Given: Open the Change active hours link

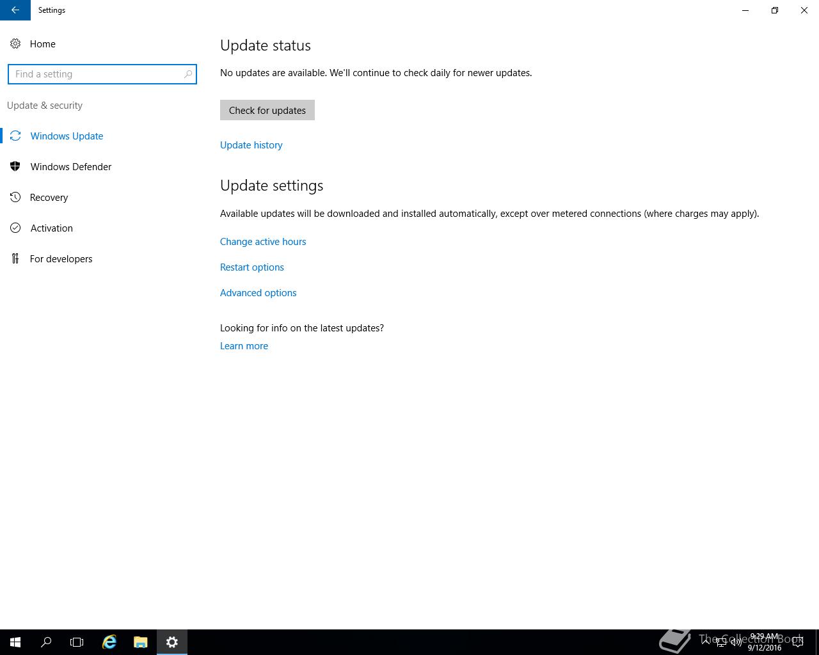Looking at the screenshot, I should tap(263, 242).
